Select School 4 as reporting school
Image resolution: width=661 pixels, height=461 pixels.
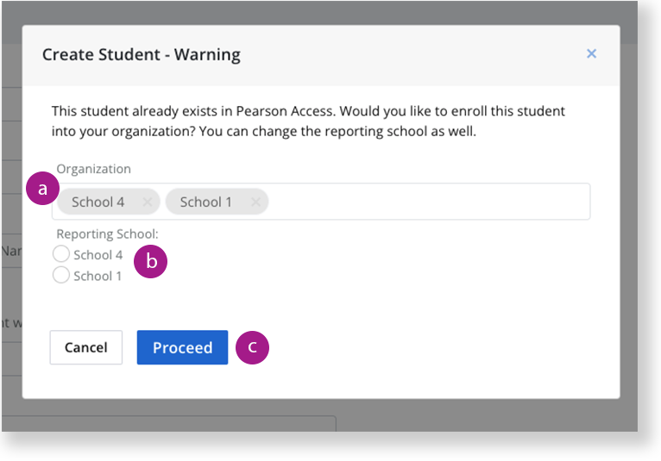click(61, 254)
